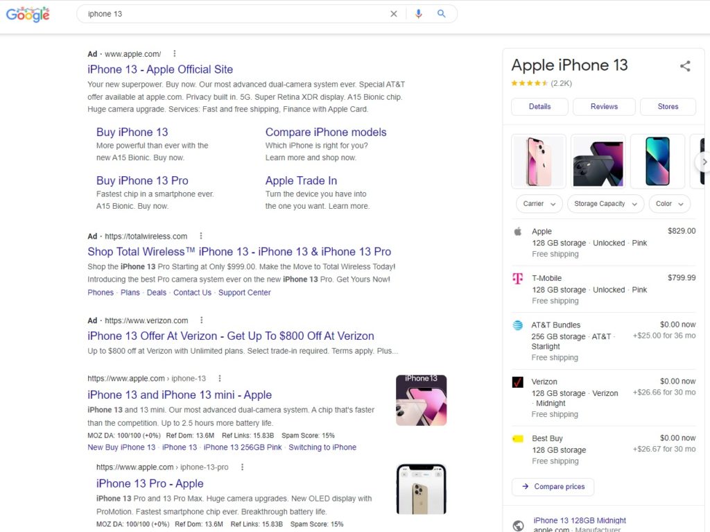
Task: Click into the search field containing iphone 13
Action: [236, 14]
